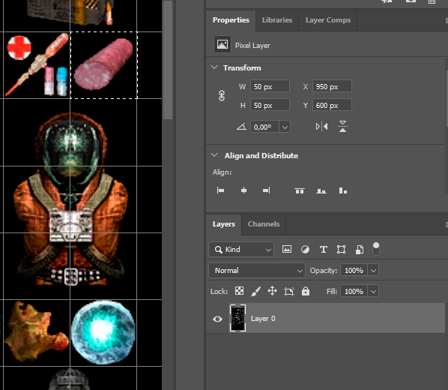Open the Layer Comps tab

click(328, 20)
